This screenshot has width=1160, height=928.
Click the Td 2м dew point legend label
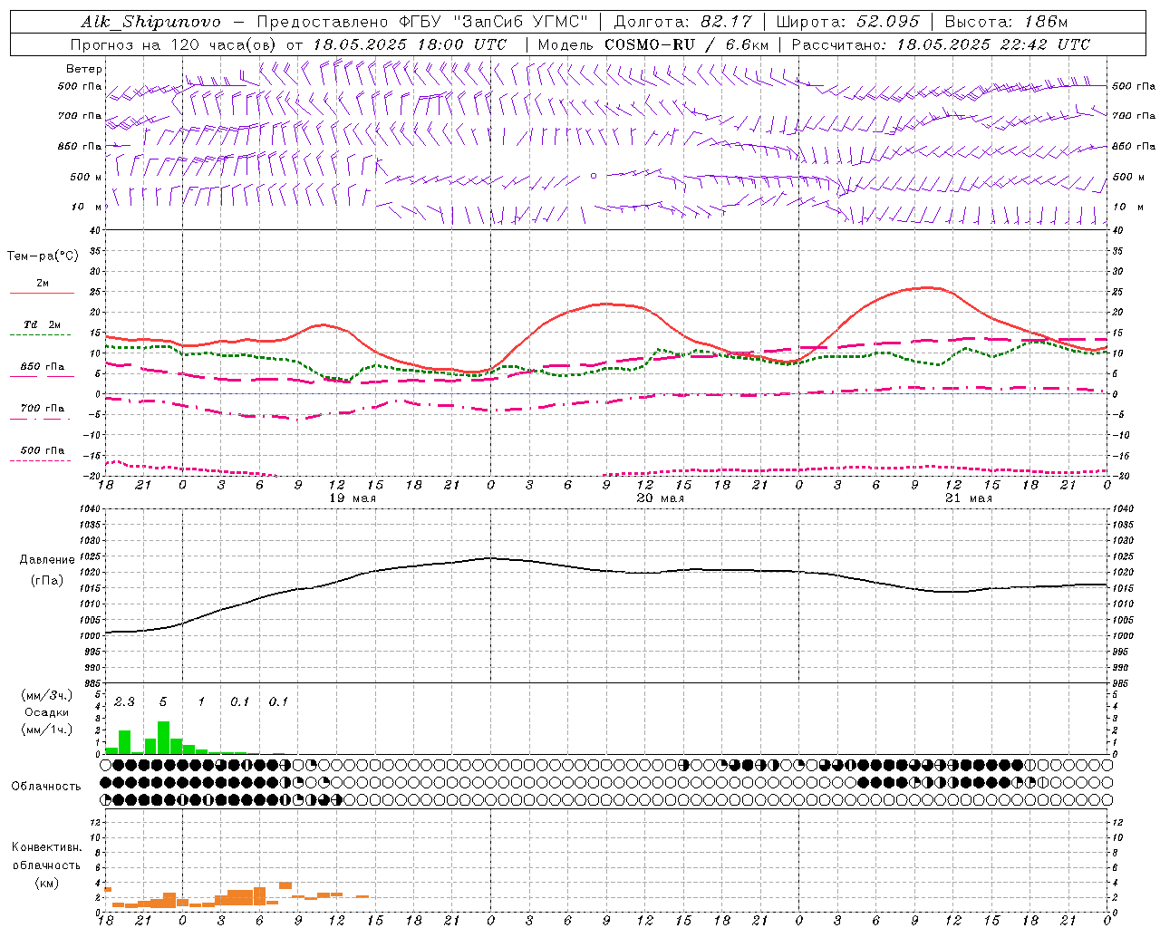tap(43, 324)
